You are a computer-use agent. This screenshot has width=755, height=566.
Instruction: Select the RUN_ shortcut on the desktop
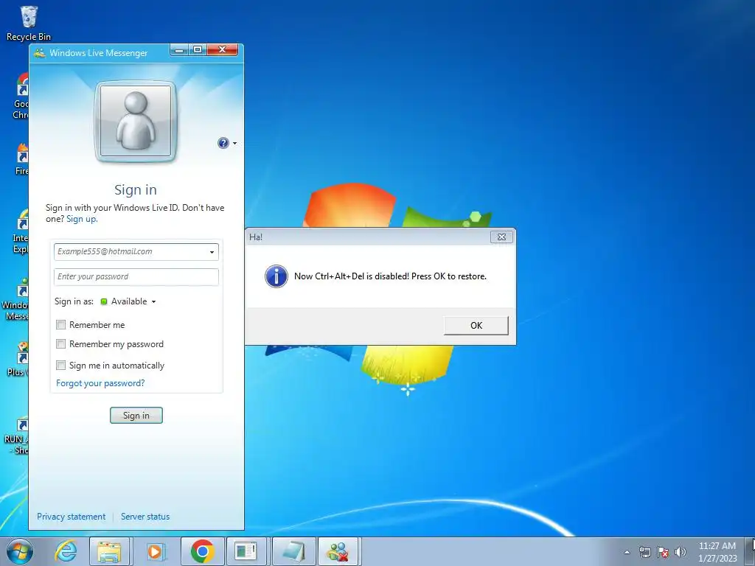pyautogui.click(x=16, y=436)
